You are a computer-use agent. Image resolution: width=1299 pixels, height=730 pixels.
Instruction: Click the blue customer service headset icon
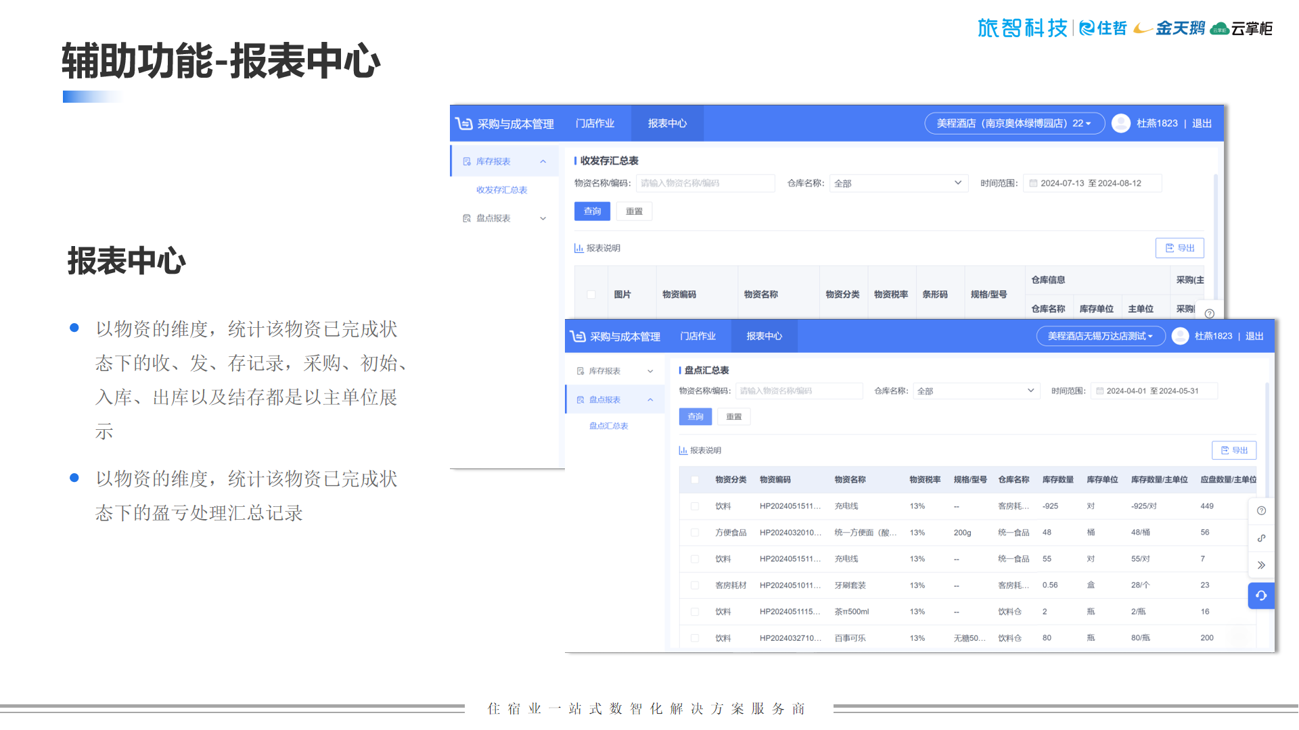point(1261,595)
